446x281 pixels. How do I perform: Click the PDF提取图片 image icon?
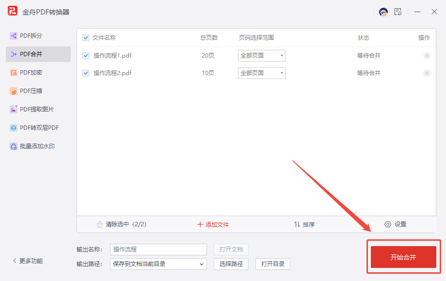click(x=14, y=109)
